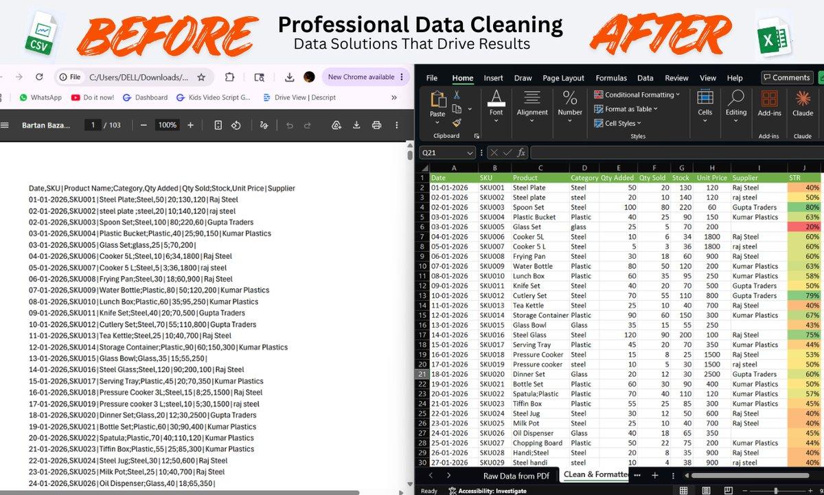Screen dimensions: 824x495
Task: Zoom out the PDF with minus button
Action: 143,125
